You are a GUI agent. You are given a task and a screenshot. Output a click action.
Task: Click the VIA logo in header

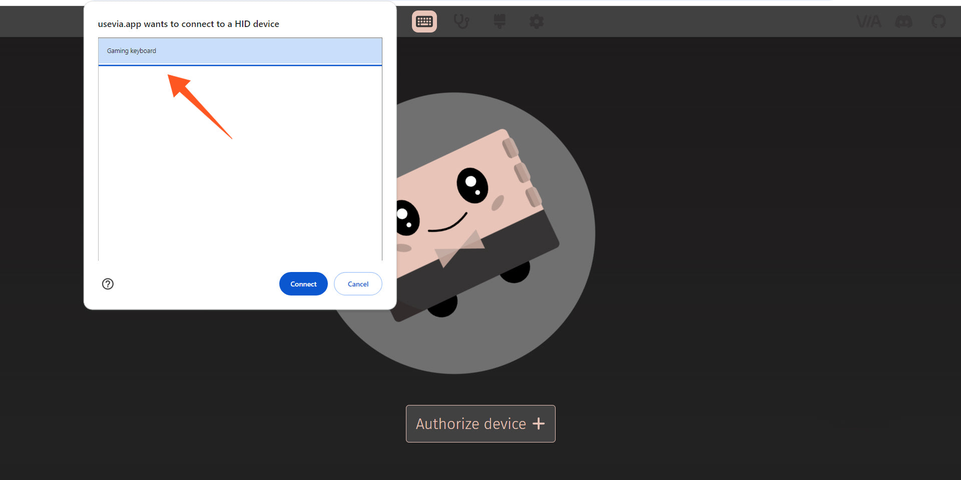click(868, 21)
